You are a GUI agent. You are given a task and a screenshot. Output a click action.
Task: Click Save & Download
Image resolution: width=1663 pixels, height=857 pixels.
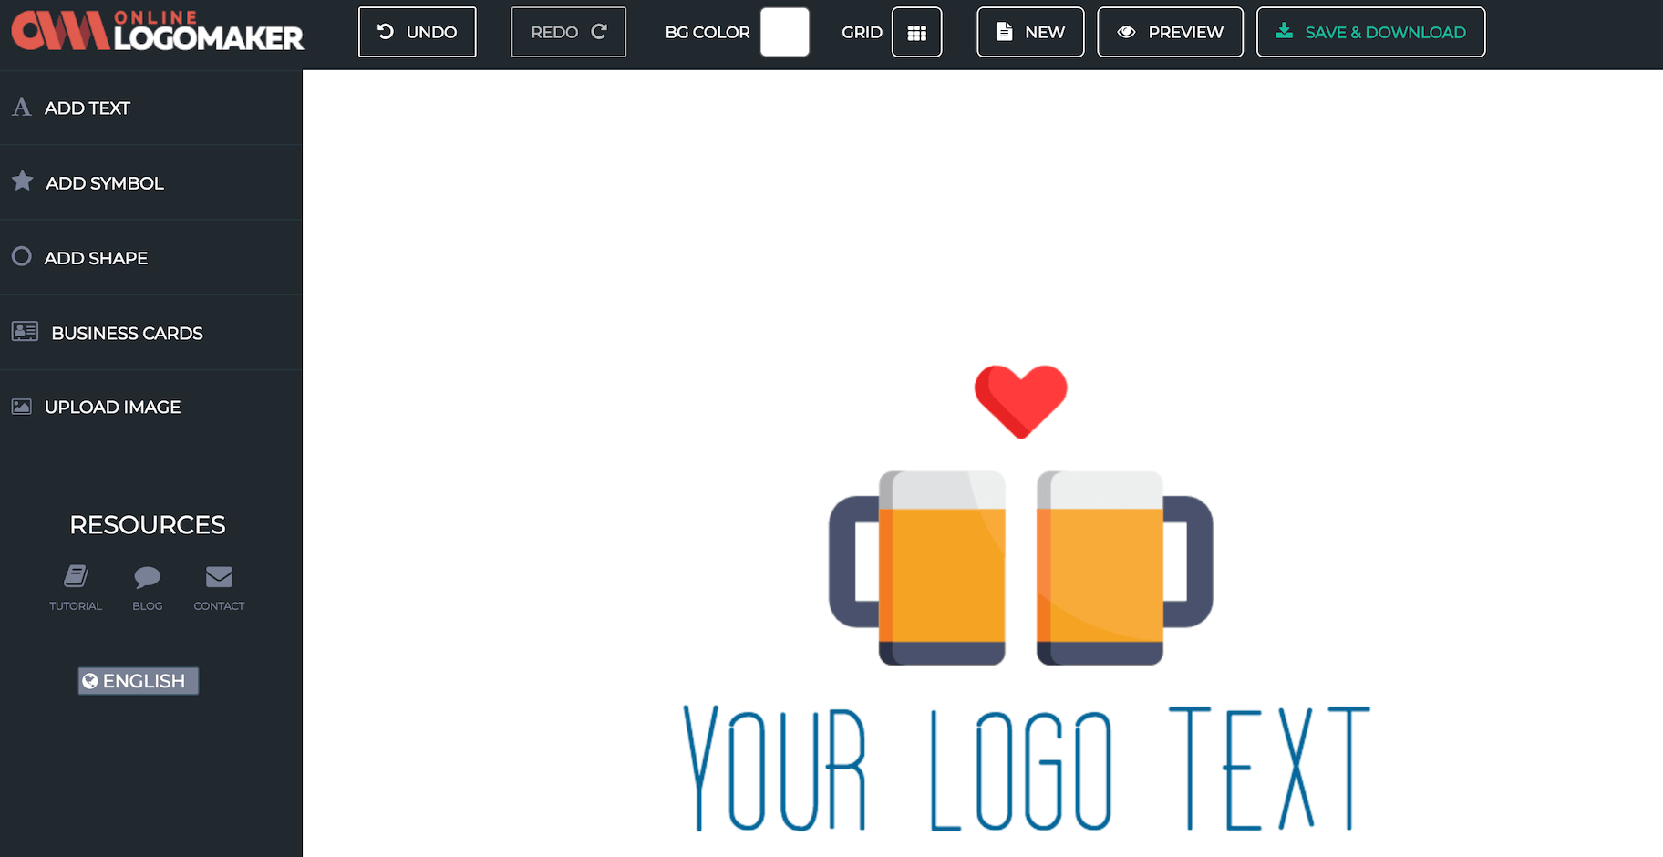(1370, 32)
